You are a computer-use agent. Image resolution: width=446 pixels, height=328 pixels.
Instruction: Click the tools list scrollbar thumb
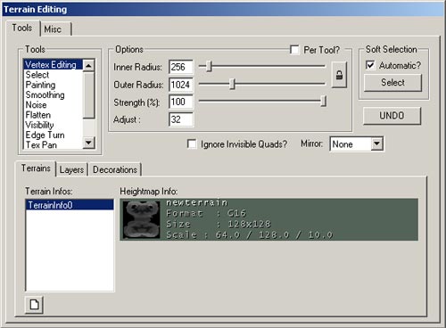88,95
